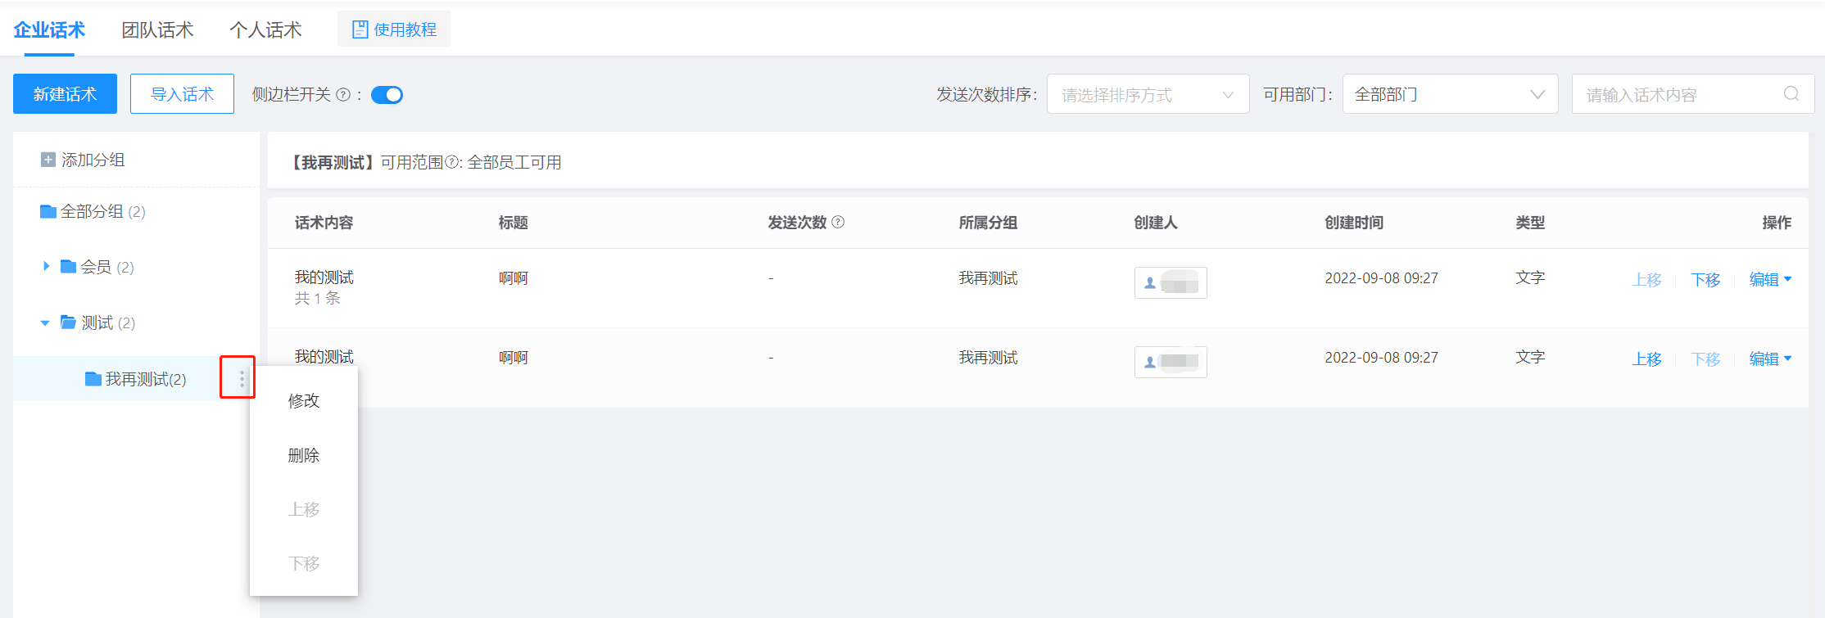1825x618 pixels.
Task: Click the search magnifier icon
Action: pos(1791,94)
